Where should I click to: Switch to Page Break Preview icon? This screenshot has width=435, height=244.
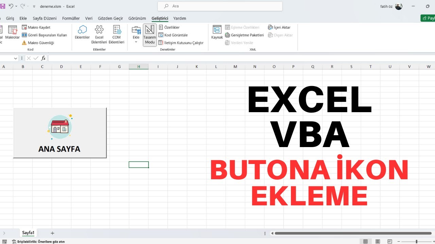[x=390, y=242]
